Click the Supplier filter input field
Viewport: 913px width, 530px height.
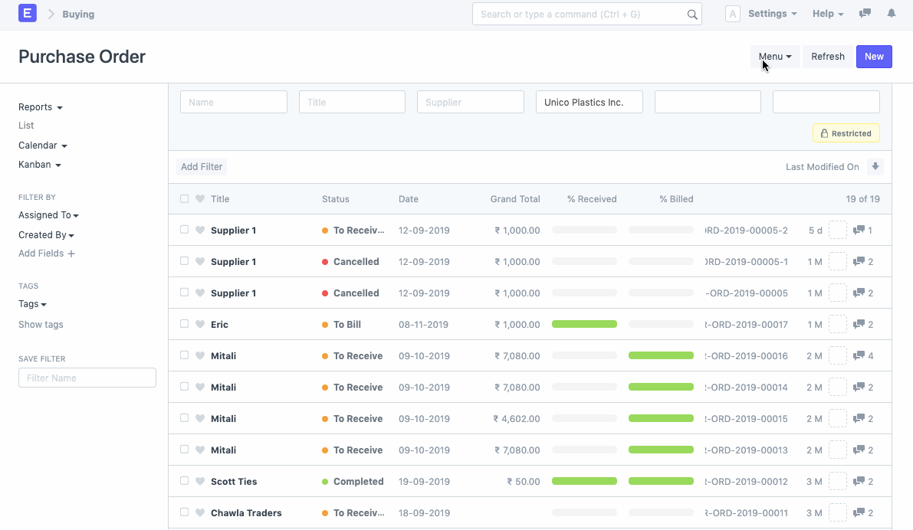point(470,101)
